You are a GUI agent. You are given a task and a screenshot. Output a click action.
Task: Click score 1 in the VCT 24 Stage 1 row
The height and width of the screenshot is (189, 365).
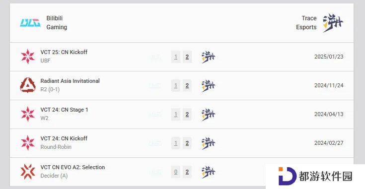click(176, 115)
